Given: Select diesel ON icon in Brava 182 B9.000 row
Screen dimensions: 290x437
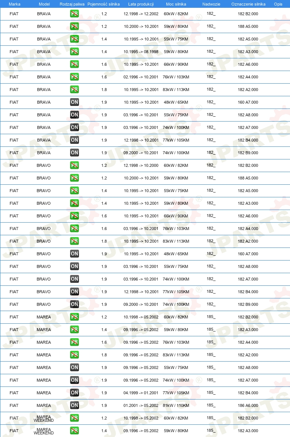Looking at the screenshot, I should [x=74, y=153].
